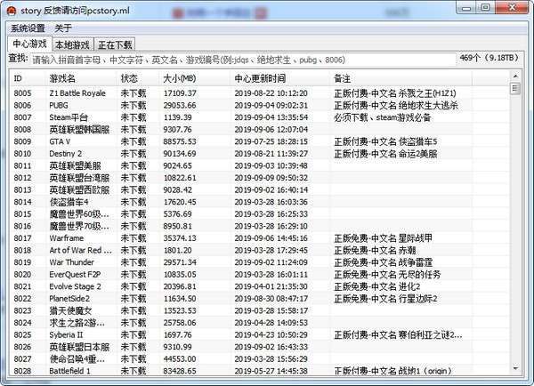
Task: Close the story window
Action: click(513, 7)
